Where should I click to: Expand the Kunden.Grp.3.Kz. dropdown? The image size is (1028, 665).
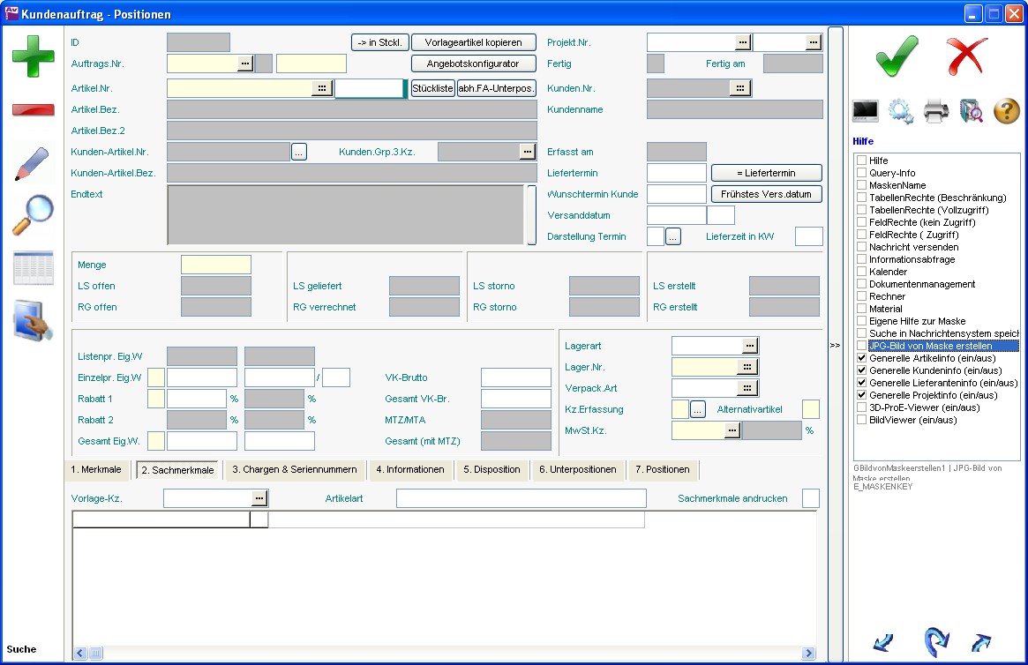[528, 152]
